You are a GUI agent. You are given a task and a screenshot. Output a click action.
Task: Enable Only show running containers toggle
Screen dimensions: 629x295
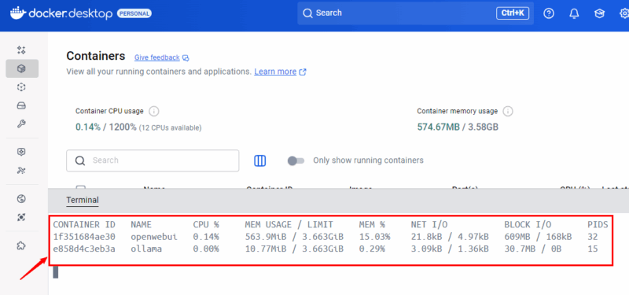296,160
